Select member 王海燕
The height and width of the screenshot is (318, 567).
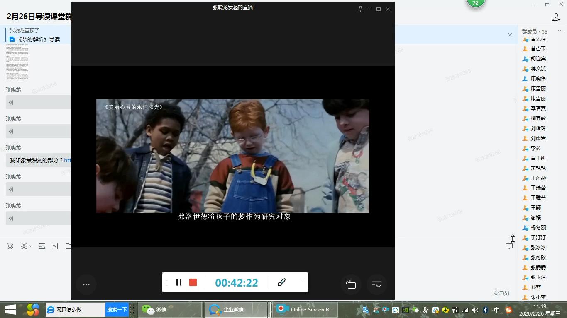[538, 178]
